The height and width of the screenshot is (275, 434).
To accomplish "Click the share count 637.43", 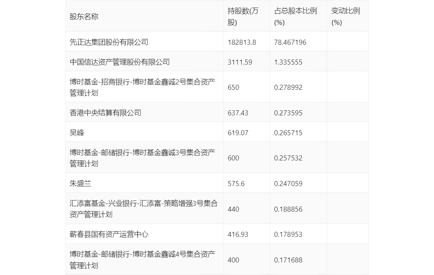I will [238, 113].
